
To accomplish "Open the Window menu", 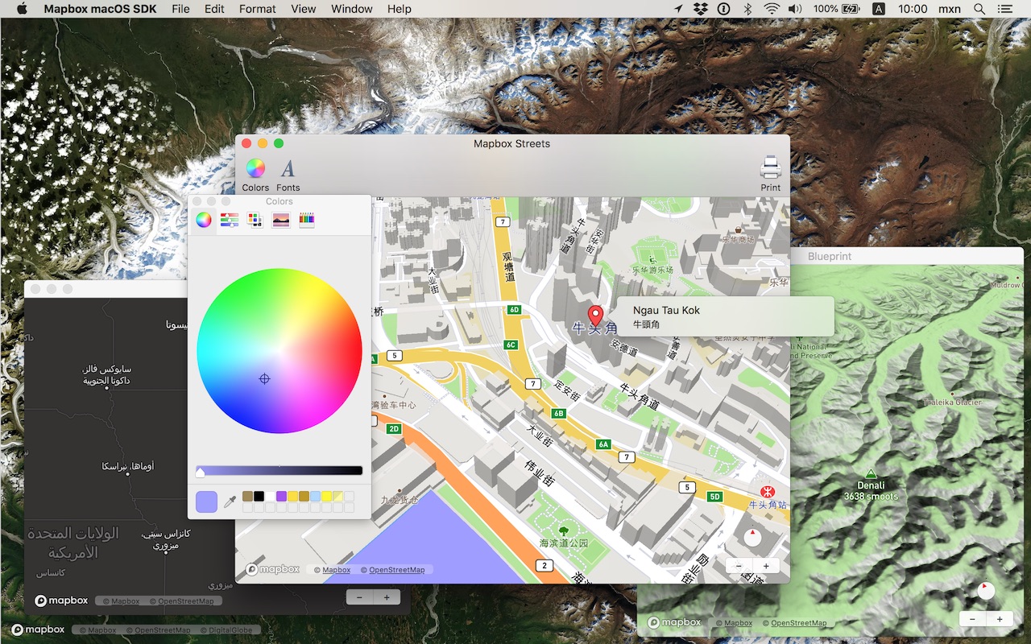I will 352,9.
